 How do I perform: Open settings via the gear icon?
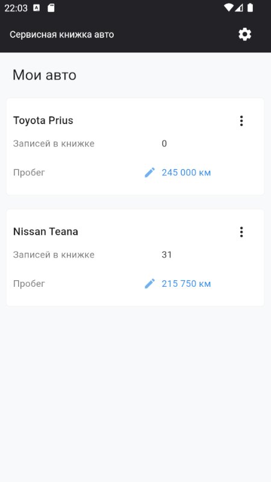pos(245,34)
